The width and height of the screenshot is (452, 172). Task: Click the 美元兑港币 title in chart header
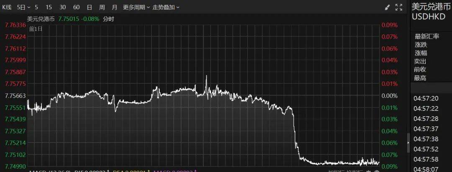click(x=41, y=19)
